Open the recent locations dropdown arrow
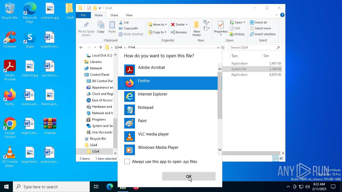Viewport: 342px width, 192px height. tap(95, 47)
